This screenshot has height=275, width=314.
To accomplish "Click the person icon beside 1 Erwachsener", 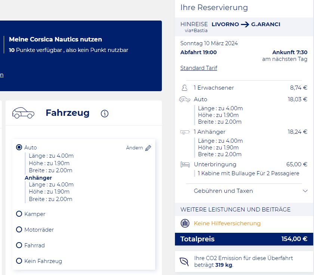I will tap(184, 88).
